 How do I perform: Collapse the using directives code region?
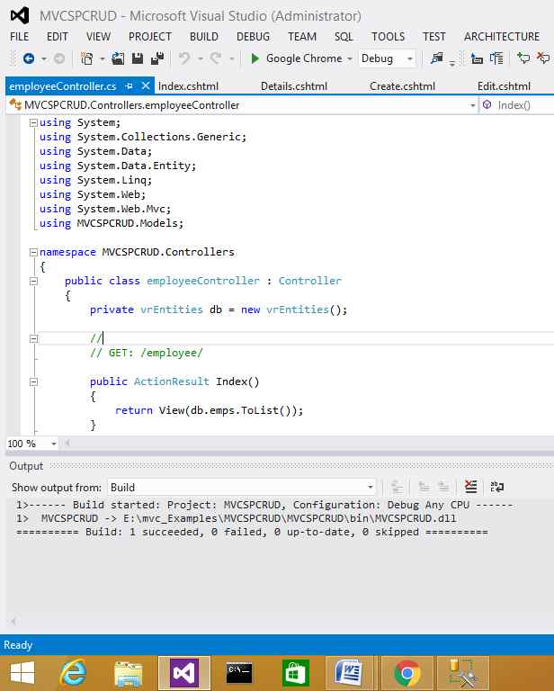click(33, 123)
